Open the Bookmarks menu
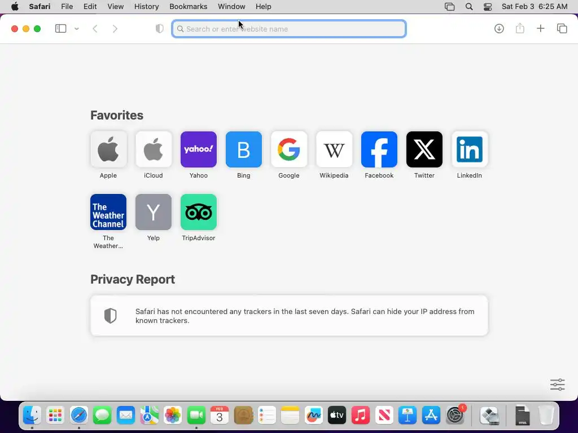This screenshot has height=433, width=578. [189, 7]
